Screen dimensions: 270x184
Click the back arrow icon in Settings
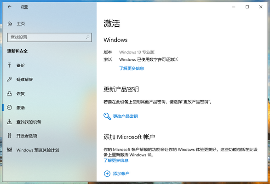pos(10,7)
